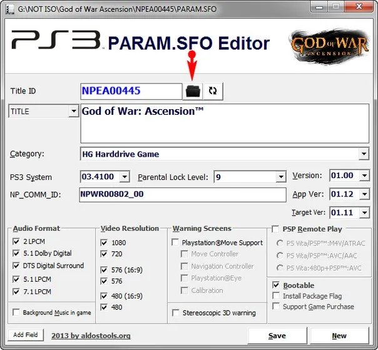Toggle the 720 video resolution checkbox
This screenshot has width=378, height=350.
pyautogui.click(x=104, y=254)
